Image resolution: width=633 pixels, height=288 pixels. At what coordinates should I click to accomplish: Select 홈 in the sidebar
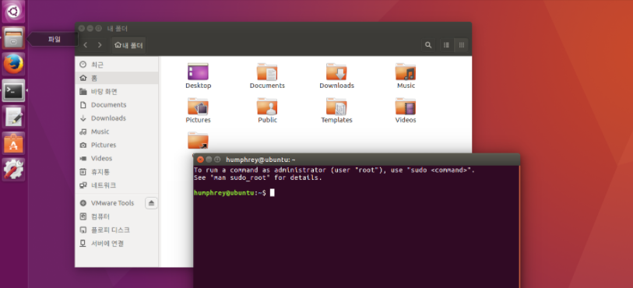click(117, 78)
